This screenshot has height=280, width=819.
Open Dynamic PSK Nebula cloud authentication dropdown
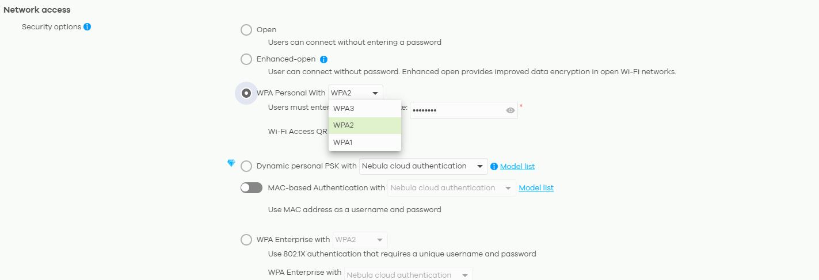424,166
